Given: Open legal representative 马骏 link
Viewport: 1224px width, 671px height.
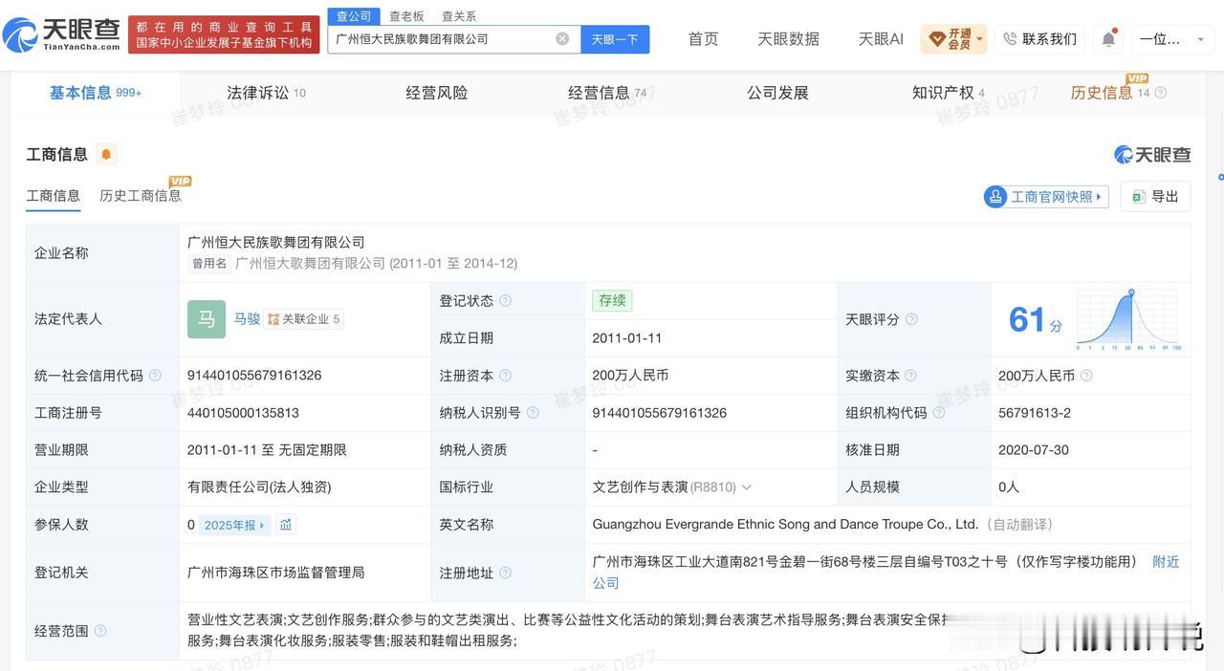Looking at the screenshot, I should coord(247,319).
